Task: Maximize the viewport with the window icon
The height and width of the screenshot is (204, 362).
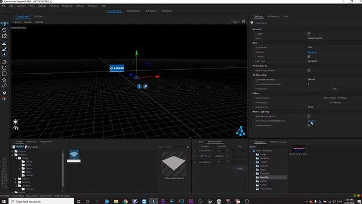Action: tap(243, 22)
